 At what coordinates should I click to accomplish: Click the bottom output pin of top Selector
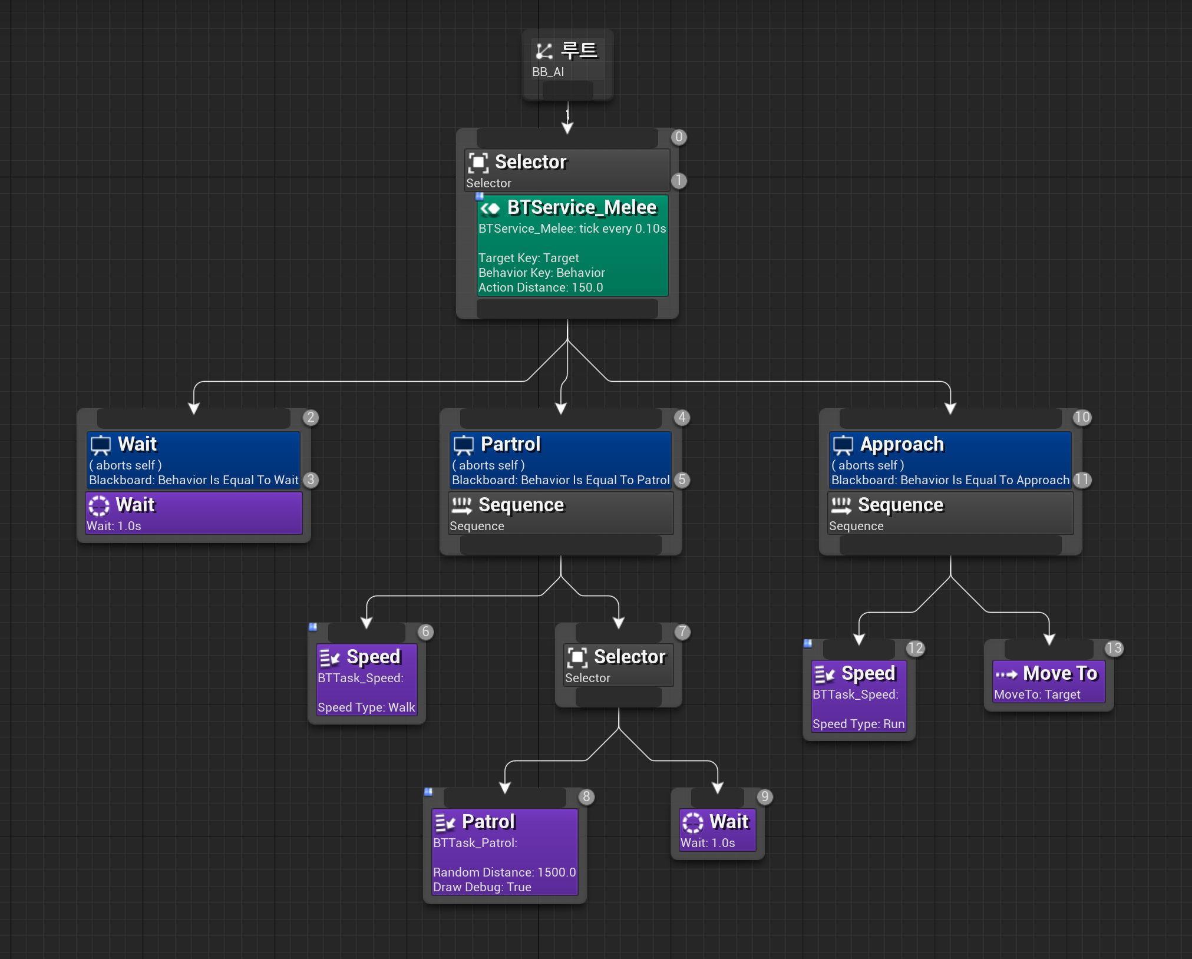[567, 308]
